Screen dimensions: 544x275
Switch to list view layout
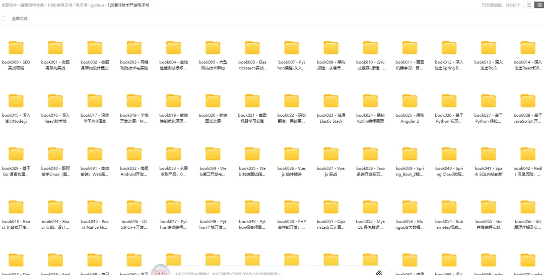(529, 5)
